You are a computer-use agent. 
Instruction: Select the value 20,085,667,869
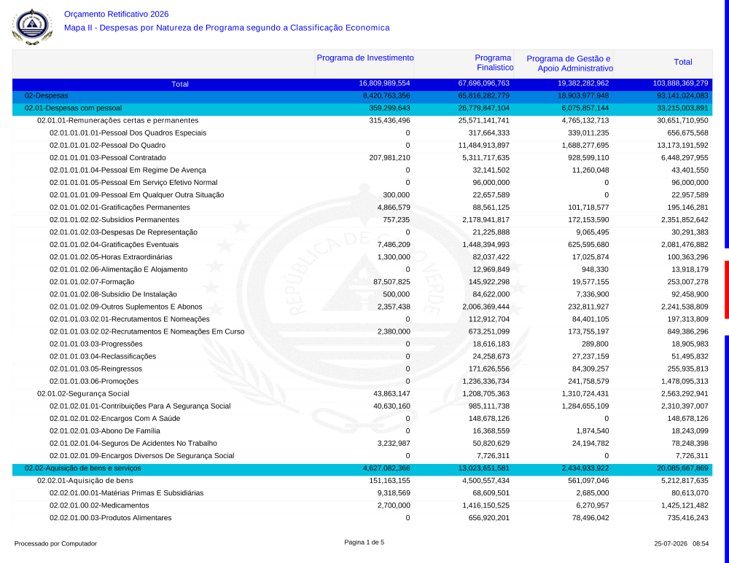coord(682,468)
